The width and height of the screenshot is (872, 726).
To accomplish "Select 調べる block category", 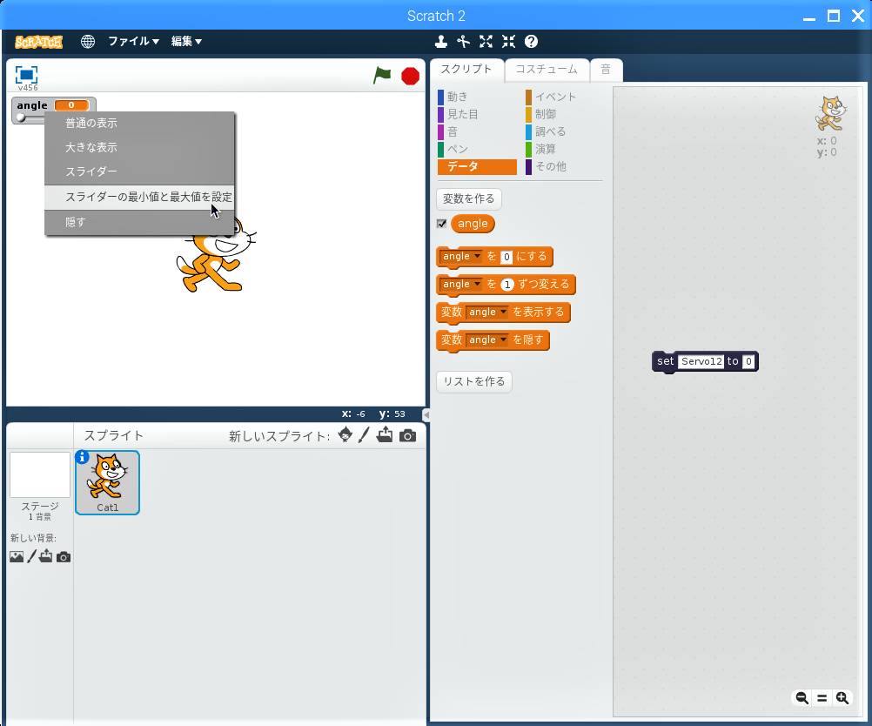I will 564,131.
